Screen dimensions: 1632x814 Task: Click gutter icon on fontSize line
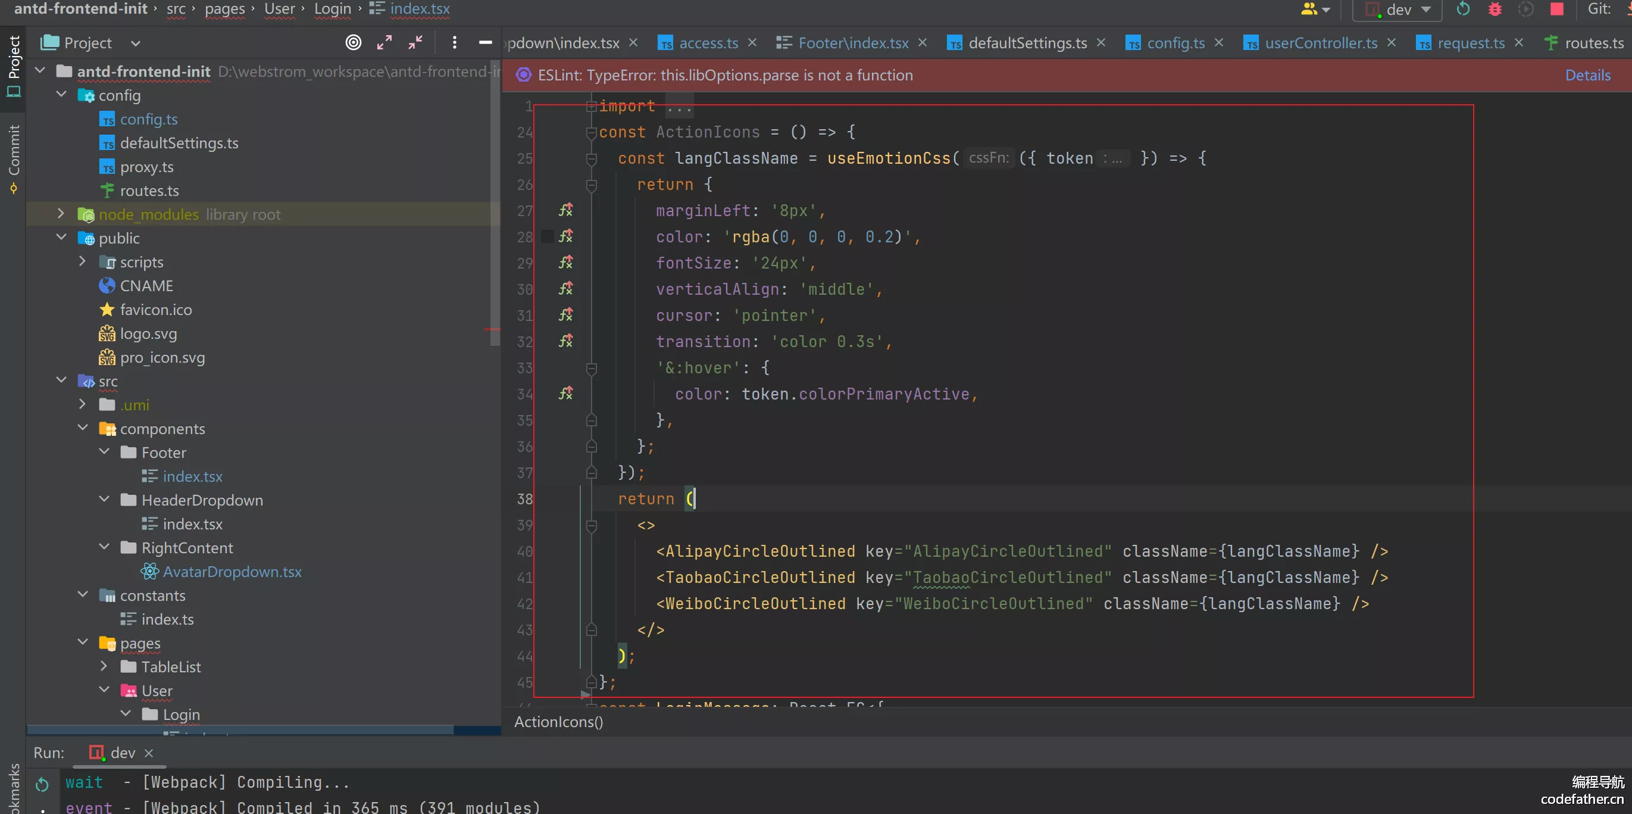566,262
